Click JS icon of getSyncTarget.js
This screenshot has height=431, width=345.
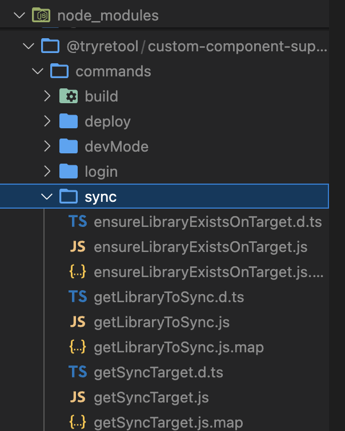click(78, 397)
